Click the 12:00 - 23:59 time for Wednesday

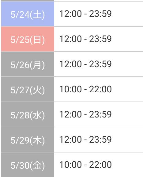pyautogui.click(x=85, y=114)
